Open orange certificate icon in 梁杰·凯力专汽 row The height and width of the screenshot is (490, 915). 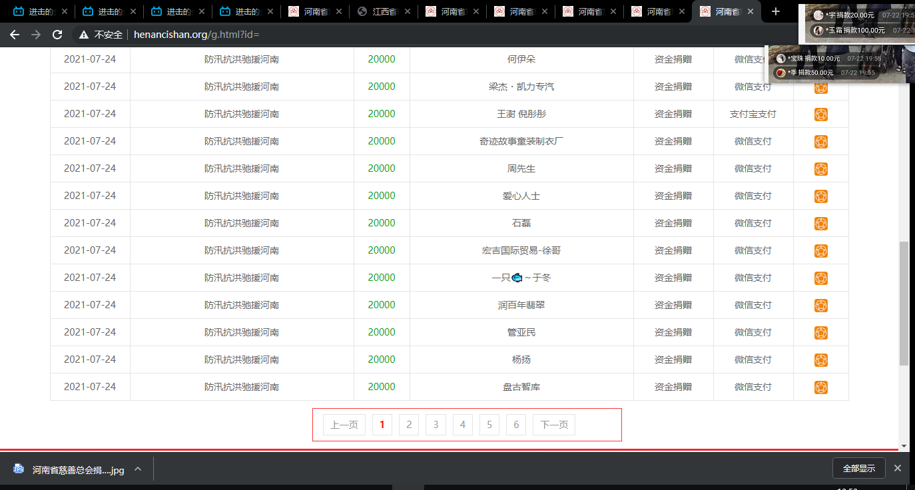pyautogui.click(x=821, y=87)
